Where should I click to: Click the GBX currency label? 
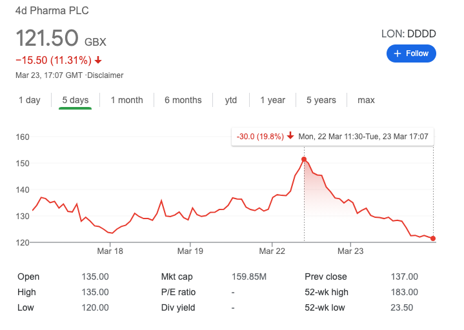coord(96,42)
